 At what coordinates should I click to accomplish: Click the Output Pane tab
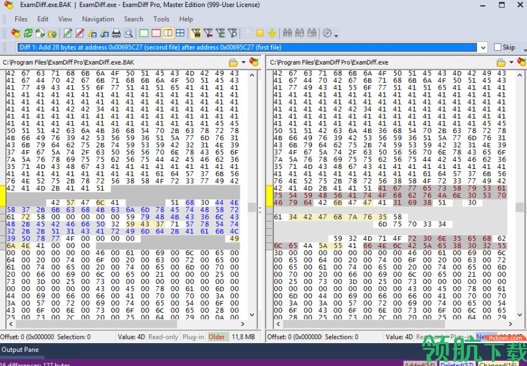coord(20,350)
